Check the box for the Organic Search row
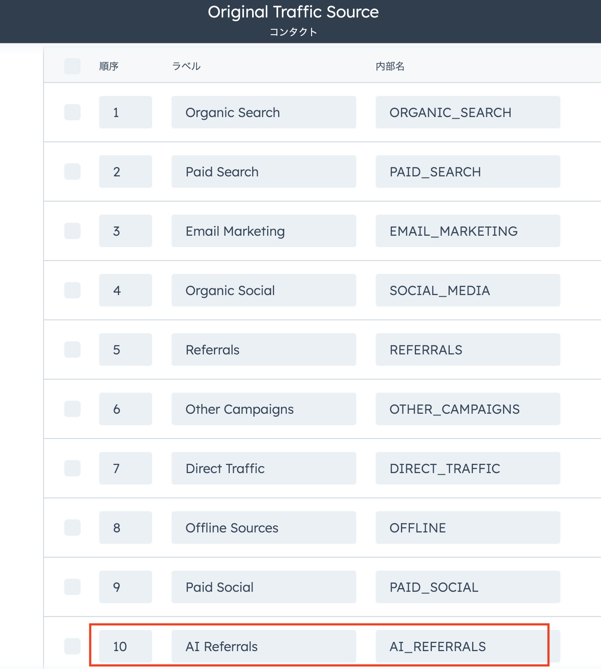 point(72,112)
